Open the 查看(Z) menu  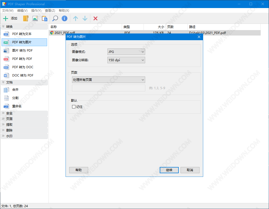click(50, 11)
